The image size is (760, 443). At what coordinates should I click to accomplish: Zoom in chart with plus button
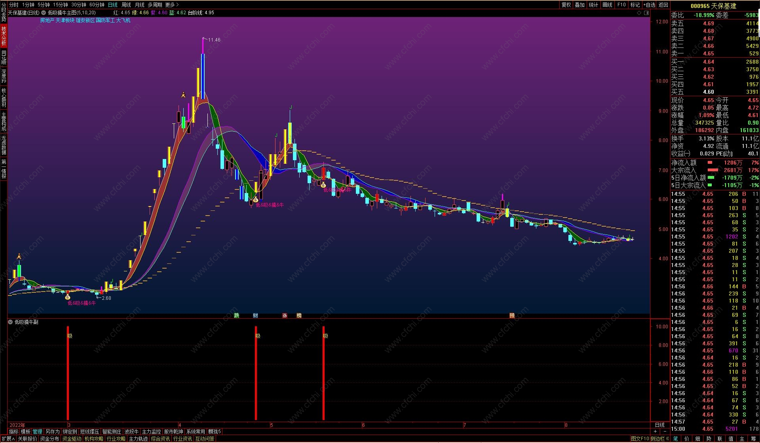coord(655,431)
